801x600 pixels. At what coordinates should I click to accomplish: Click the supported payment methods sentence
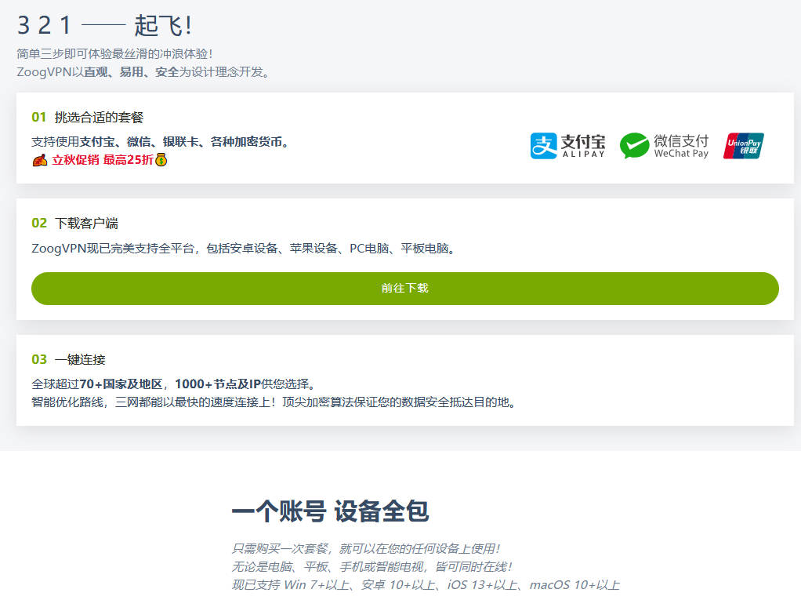(x=161, y=142)
